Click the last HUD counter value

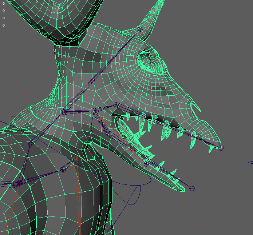[x=4, y=25]
